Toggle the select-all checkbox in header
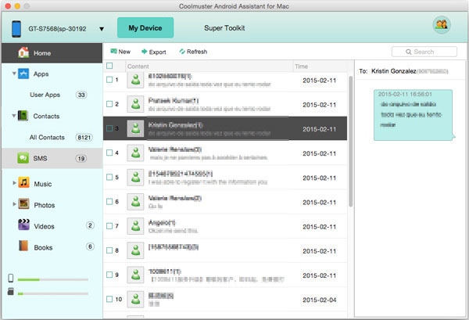 [x=109, y=67]
